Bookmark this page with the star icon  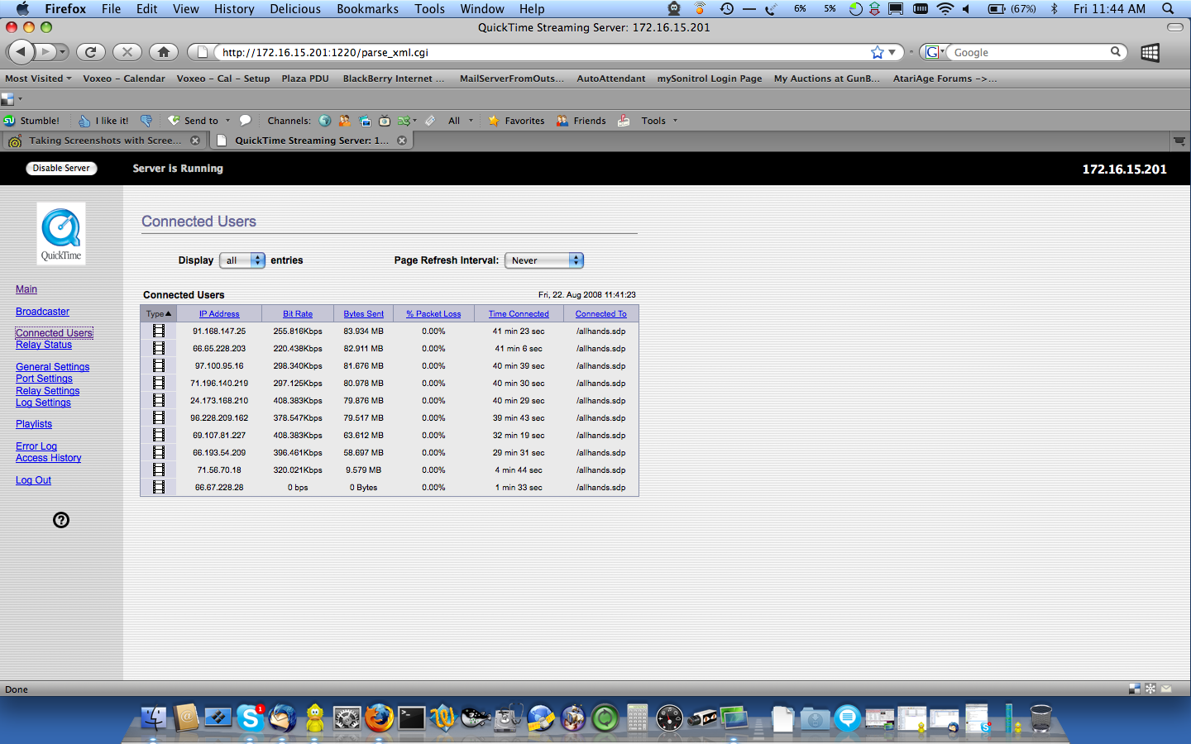877,52
